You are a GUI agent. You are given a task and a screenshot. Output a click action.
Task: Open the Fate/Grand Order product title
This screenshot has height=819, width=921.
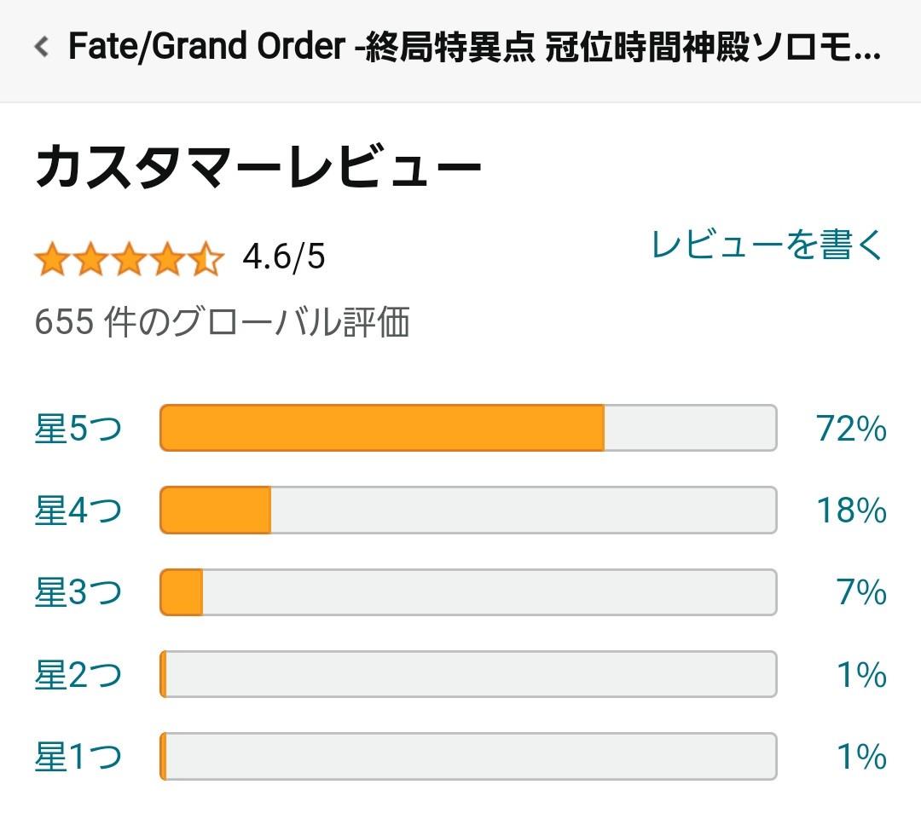click(475, 46)
